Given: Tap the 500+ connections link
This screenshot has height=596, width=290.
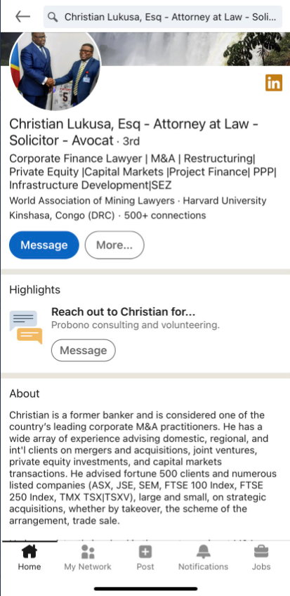Looking at the screenshot, I should 165,216.
